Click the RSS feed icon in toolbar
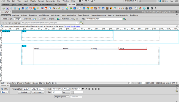The height and width of the screenshot is (102, 179). (103, 8)
